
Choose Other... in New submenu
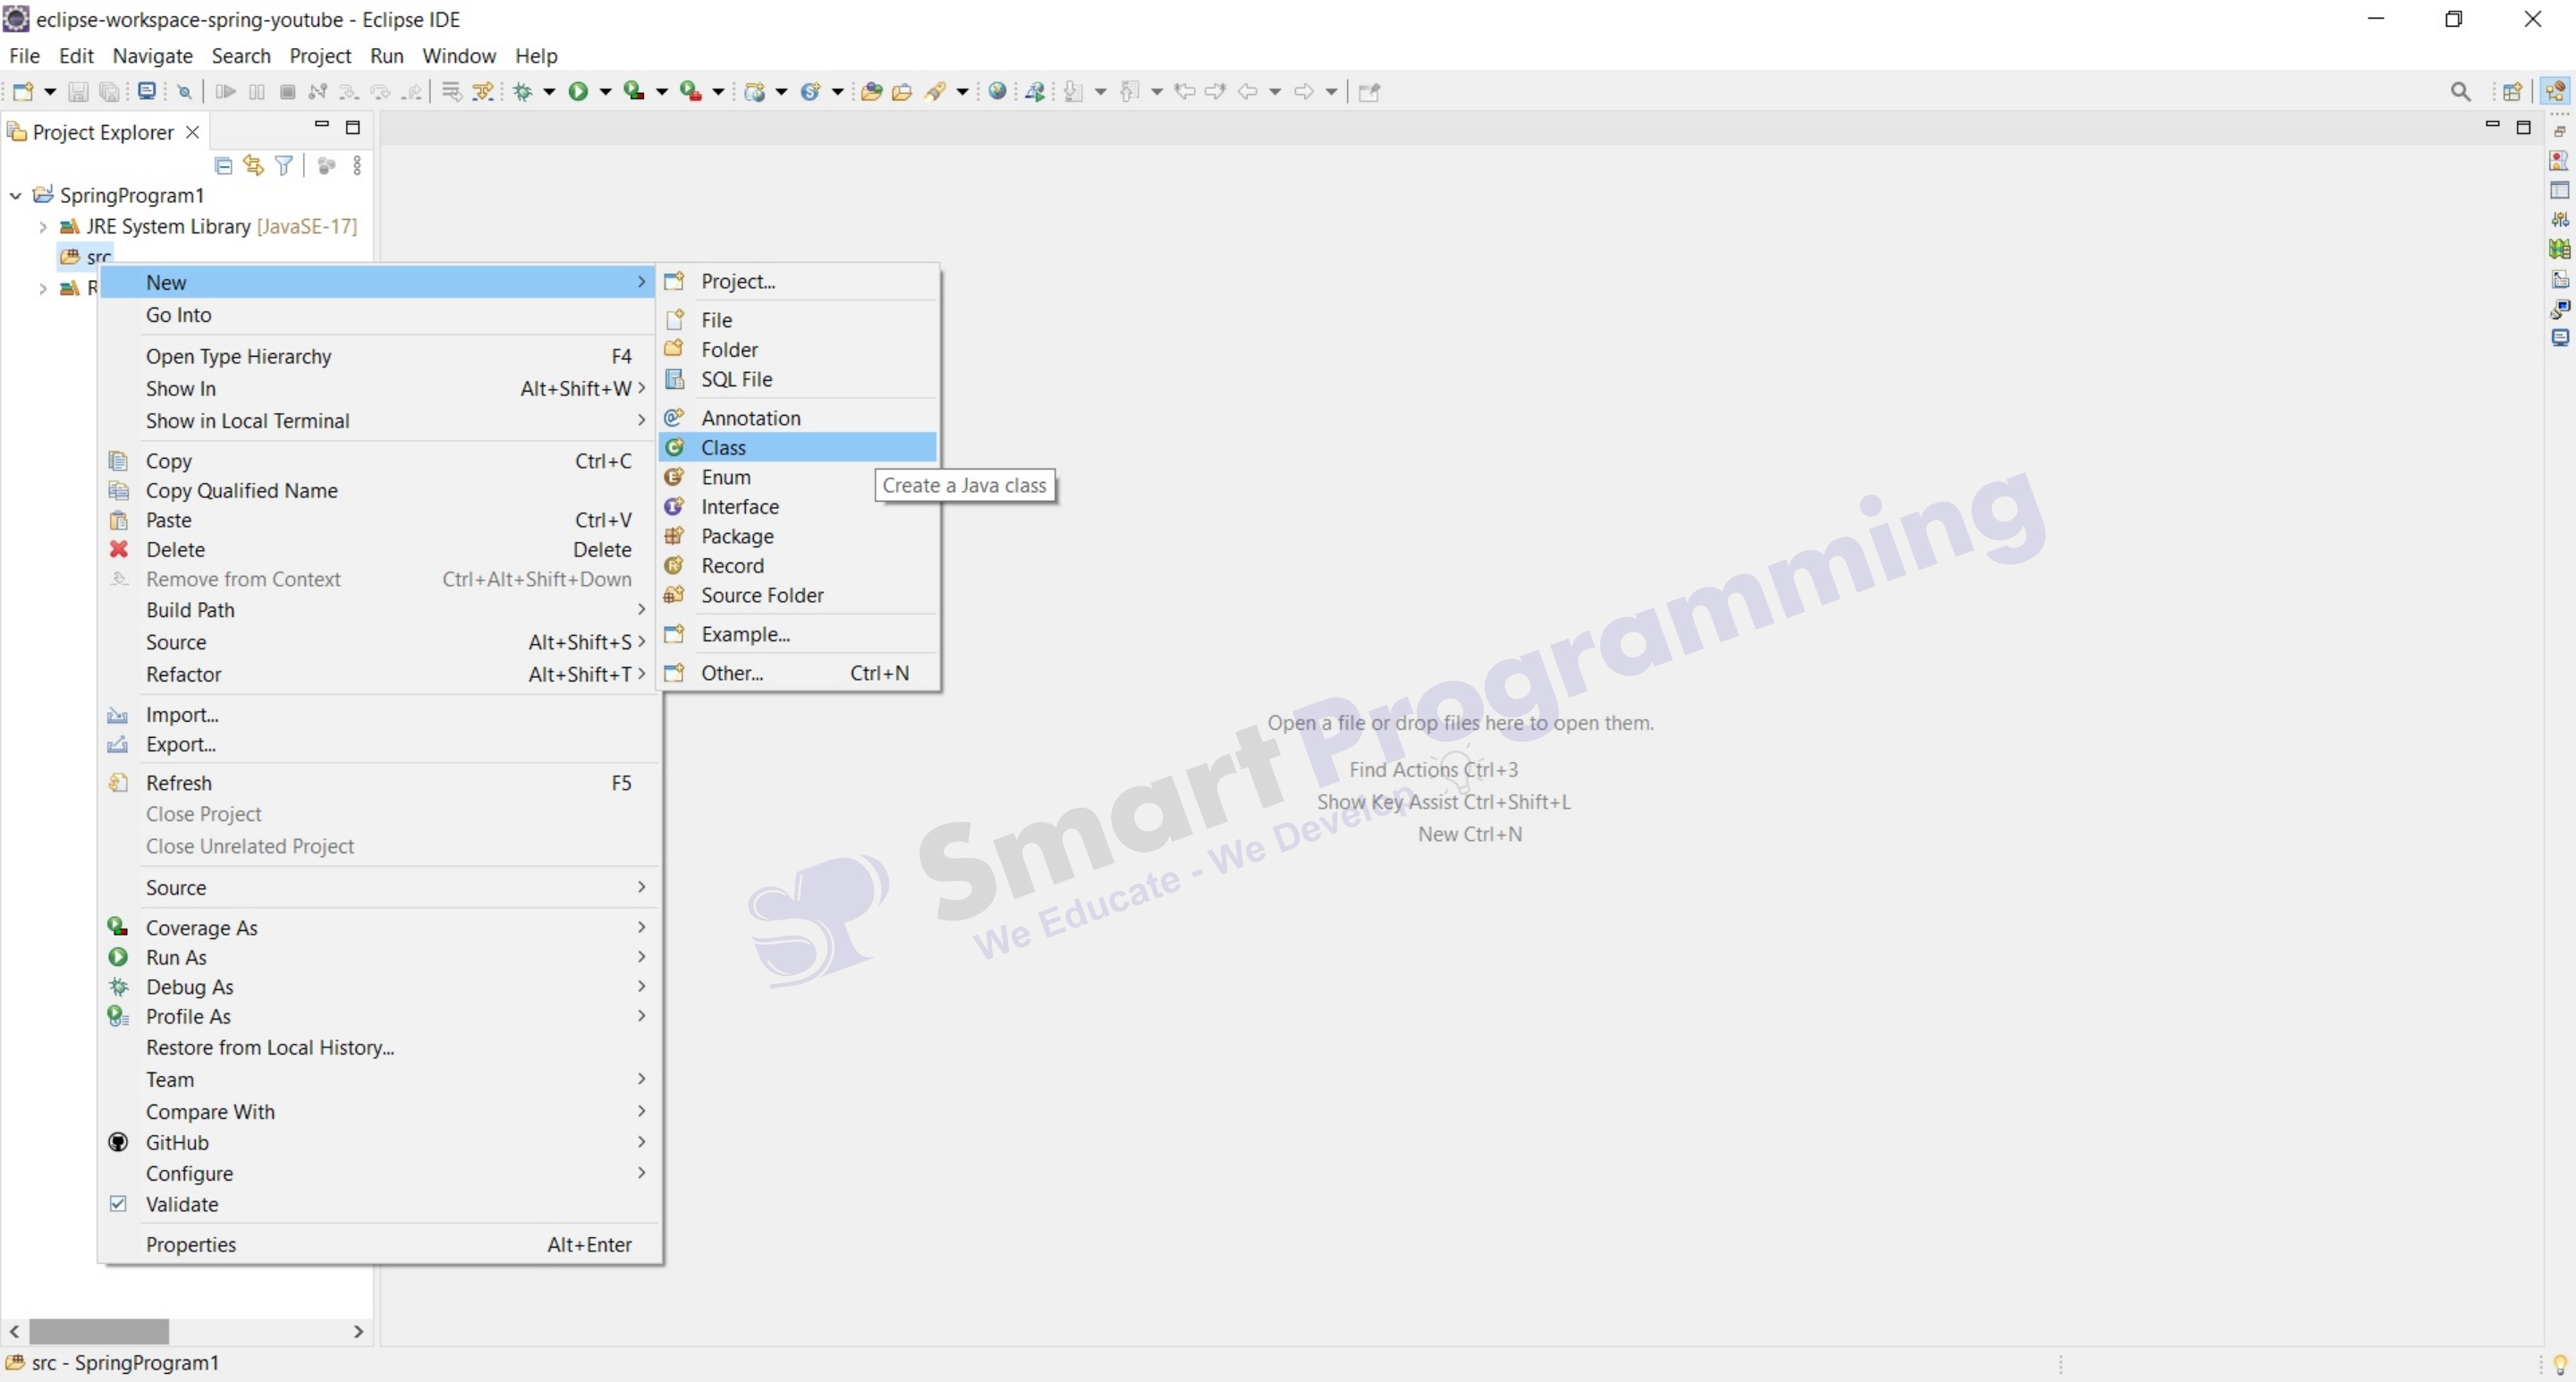(x=798, y=673)
